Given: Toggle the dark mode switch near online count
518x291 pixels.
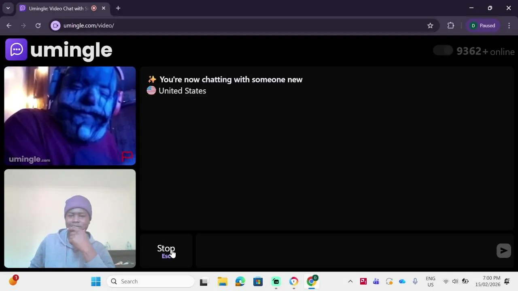Looking at the screenshot, I should point(443,51).
